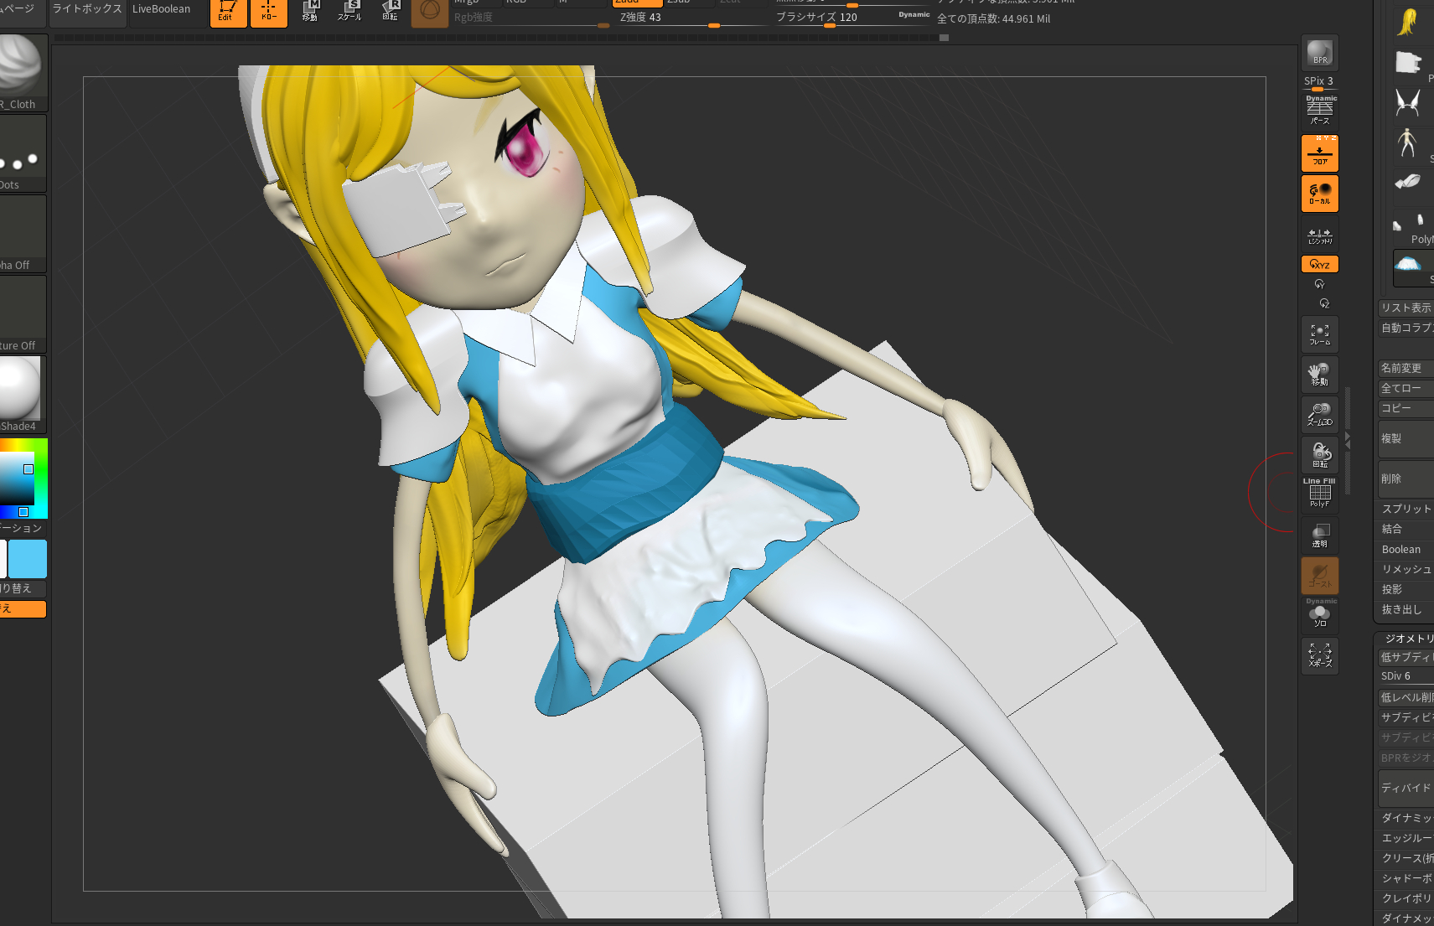Screen dimensions: 1434x926
Task: Select the white shoe subtool
Action: 1408,182
